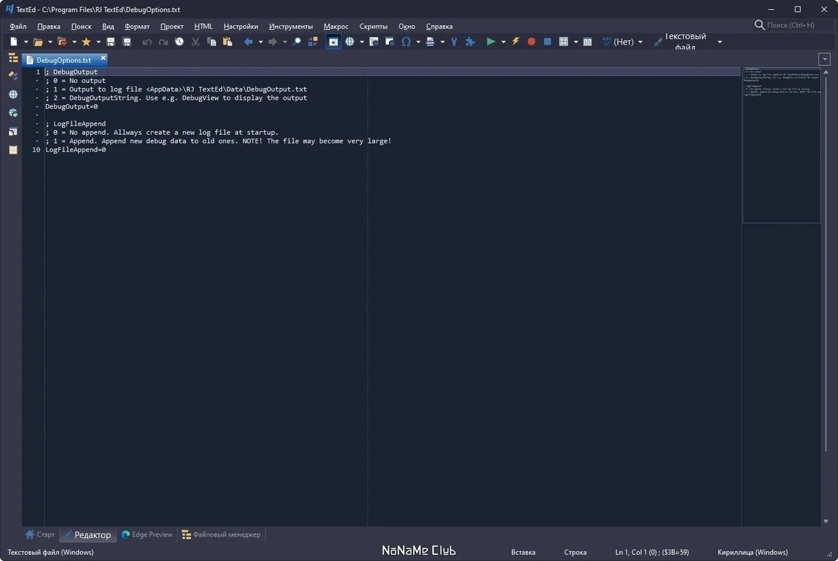This screenshot has height=561, width=838.
Task: Expand the favorites star dropdown arrow
Action: coord(98,42)
